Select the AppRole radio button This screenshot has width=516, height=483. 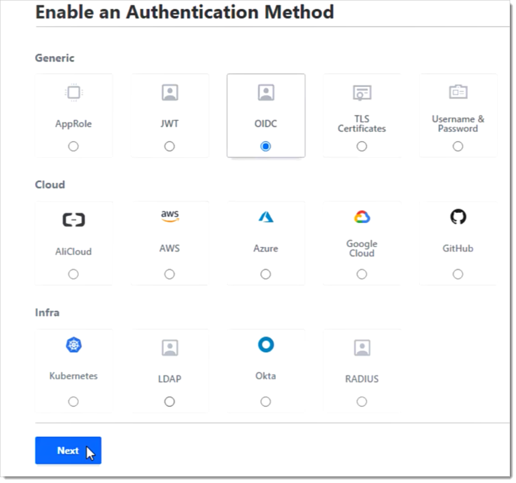[73, 146]
